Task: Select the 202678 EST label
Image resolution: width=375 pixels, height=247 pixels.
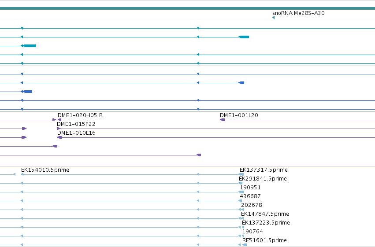Action: tap(251, 205)
